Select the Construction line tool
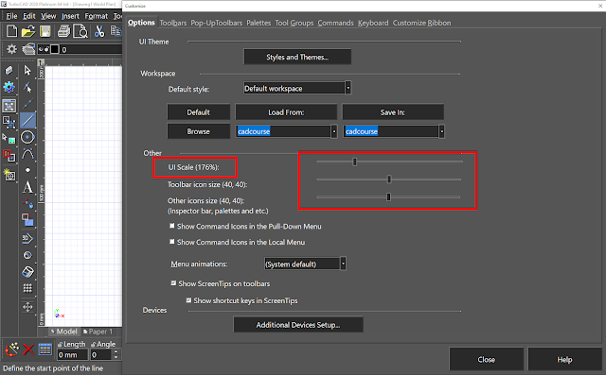Screen dimensions: 606x375 tap(27, 104)
